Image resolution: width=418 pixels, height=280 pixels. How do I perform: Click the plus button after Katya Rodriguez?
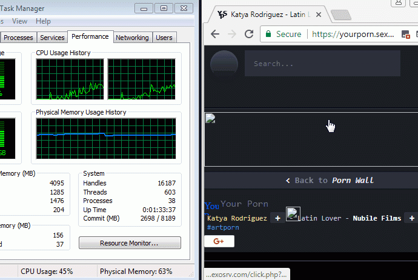(x=277, y=218)
